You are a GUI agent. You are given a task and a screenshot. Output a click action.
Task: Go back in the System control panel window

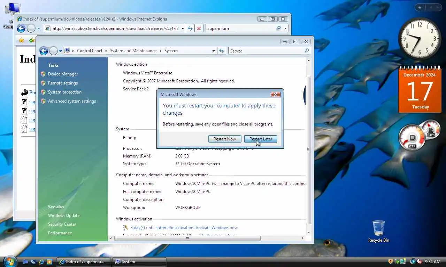(44, 51)
